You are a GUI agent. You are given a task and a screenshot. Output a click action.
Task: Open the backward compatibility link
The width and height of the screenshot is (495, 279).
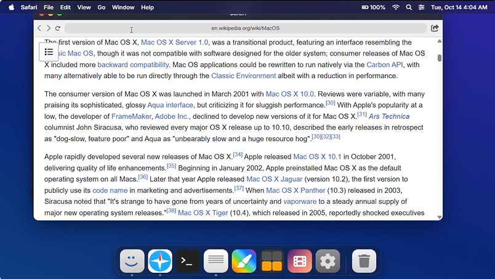[x=133, y=65]
